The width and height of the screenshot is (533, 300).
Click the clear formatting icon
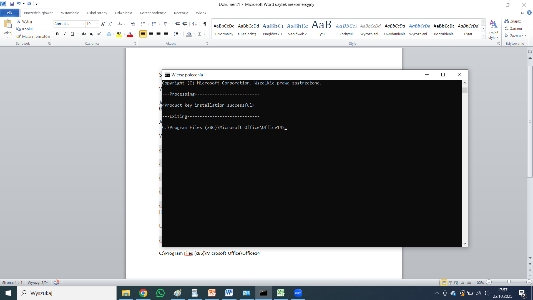[x=133, y=24]
